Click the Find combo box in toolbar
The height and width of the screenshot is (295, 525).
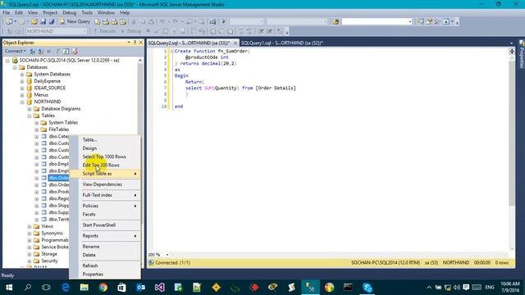377,22
